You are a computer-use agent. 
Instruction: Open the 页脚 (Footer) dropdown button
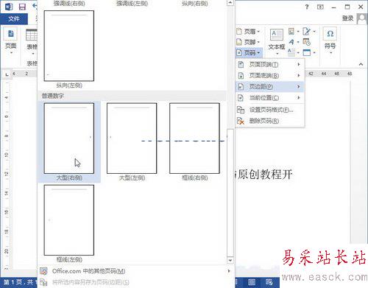pyautogui.click(x=248, y=42)
